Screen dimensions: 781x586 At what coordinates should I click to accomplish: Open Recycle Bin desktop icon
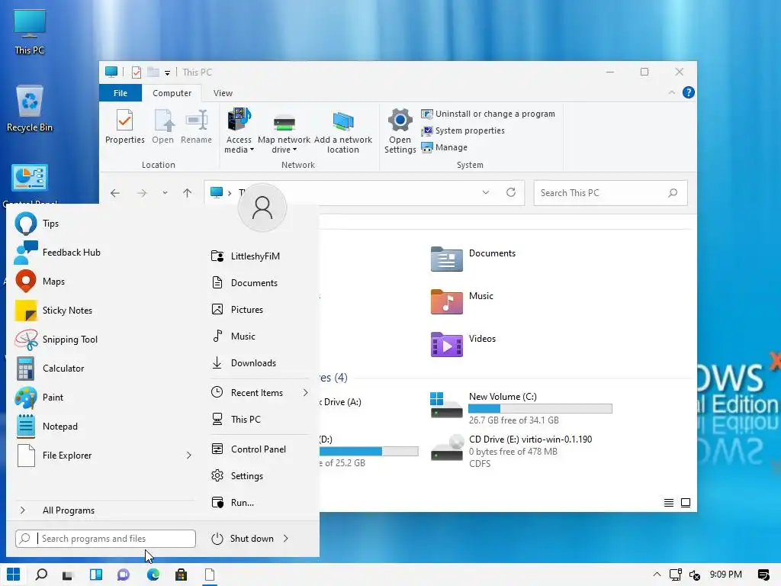(30, 108)
